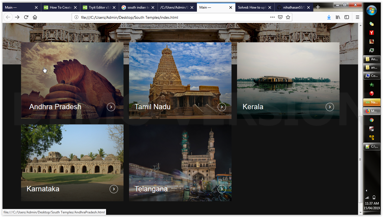383x217 pixels.
Task: Open the Firefox home page
Action: [x=35, y=17]
